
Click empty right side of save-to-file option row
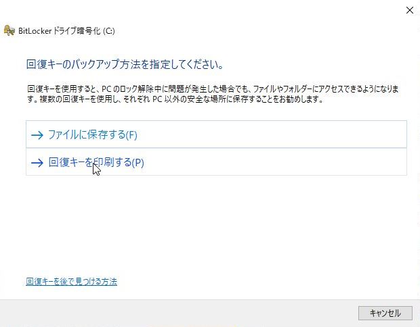pos(295,134)
